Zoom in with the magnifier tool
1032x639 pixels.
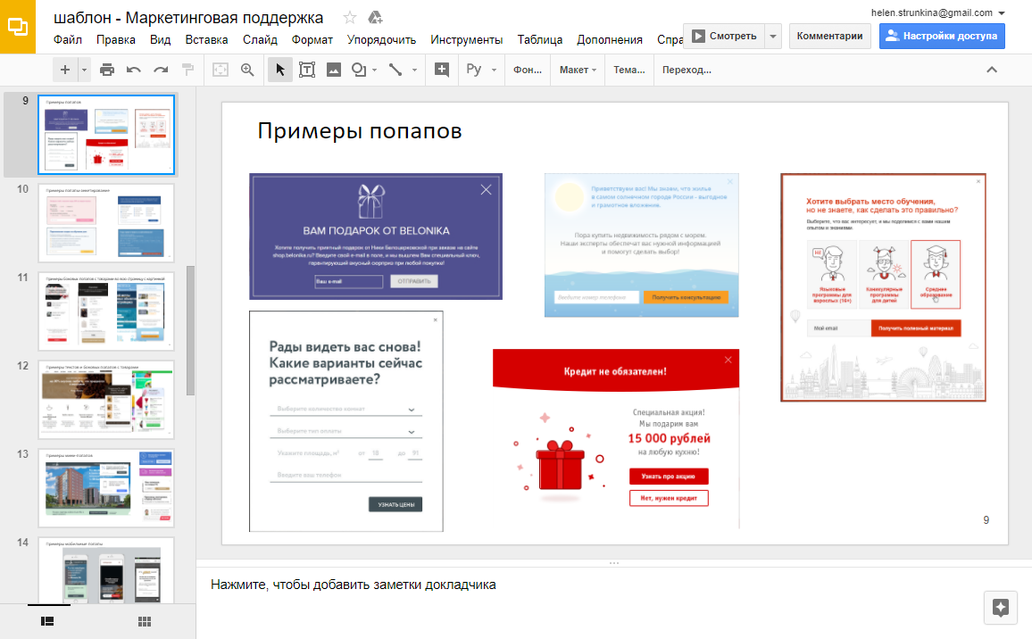tap(247, 69)
